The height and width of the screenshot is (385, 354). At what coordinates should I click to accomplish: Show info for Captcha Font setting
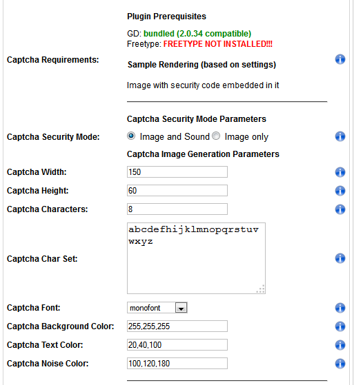tap(340, 308)
